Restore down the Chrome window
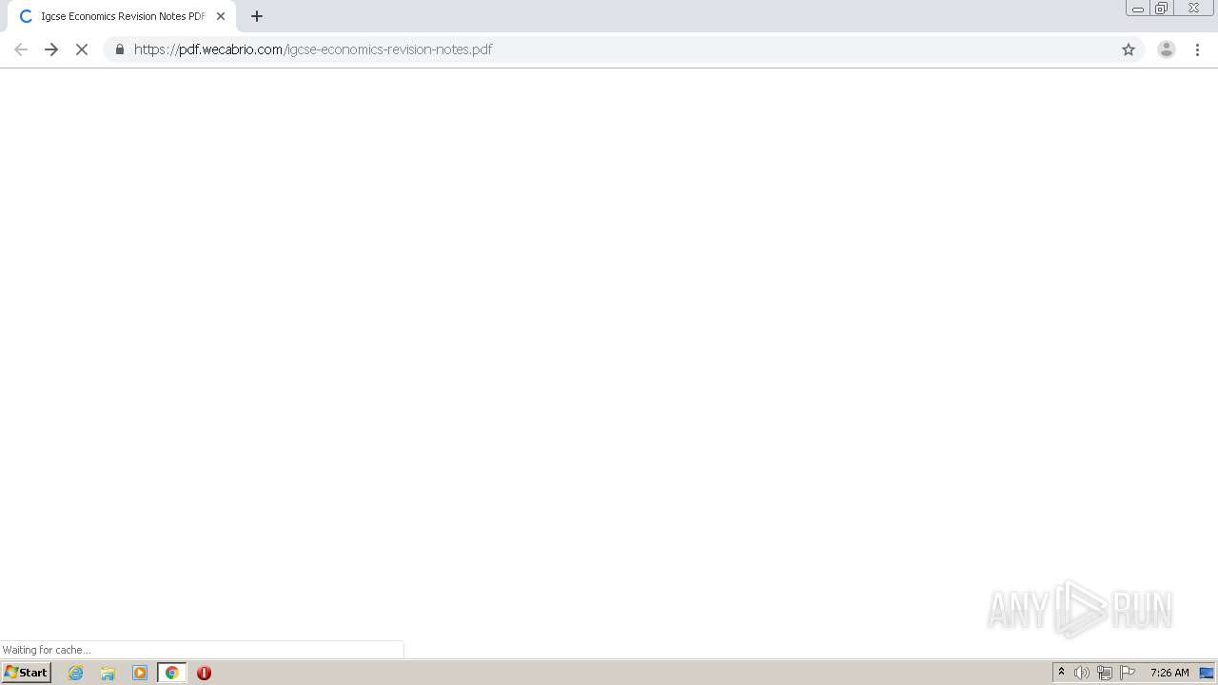1218x685 pixels. [x=1162, y=9]
